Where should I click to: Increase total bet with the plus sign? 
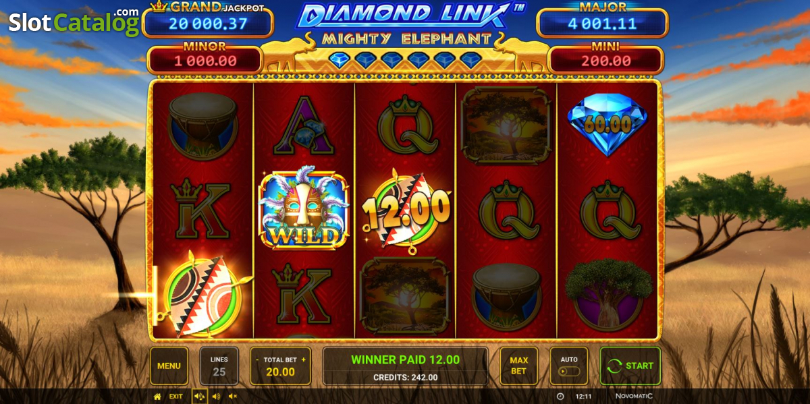point(304,360)
